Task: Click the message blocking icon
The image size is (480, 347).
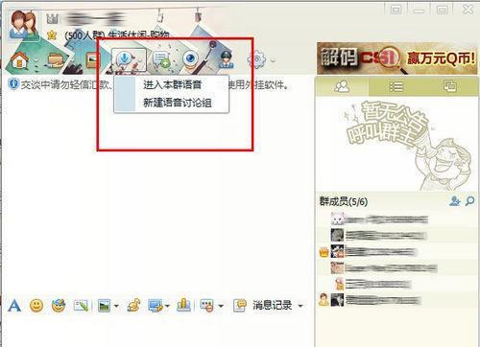Action: coord(206,306)
